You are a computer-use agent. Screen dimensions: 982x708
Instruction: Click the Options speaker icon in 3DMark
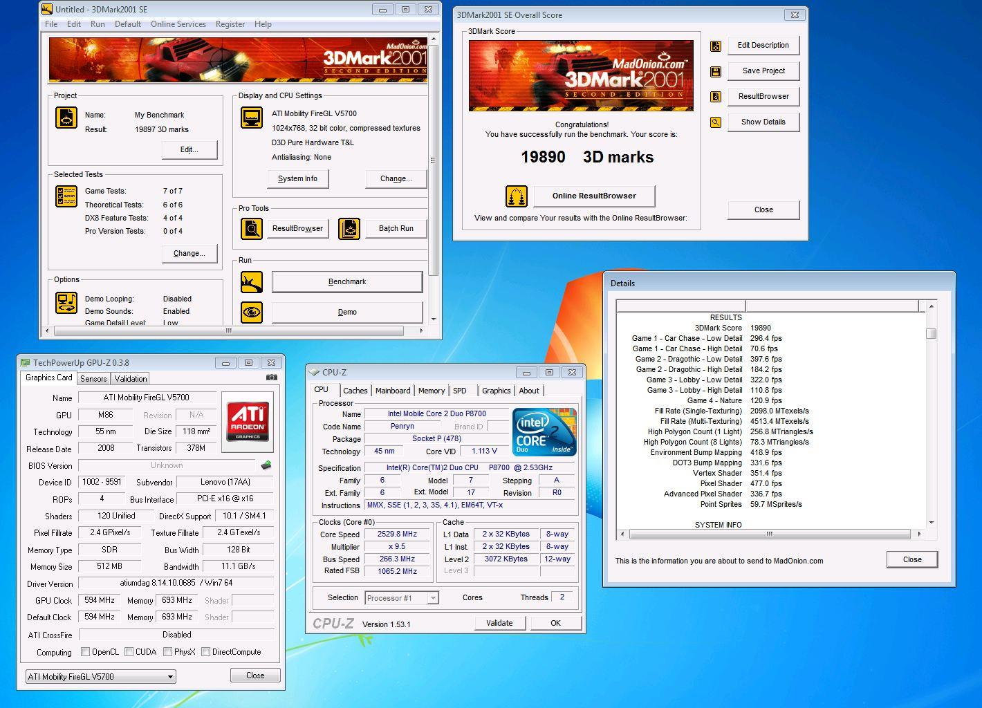[66, 303]
